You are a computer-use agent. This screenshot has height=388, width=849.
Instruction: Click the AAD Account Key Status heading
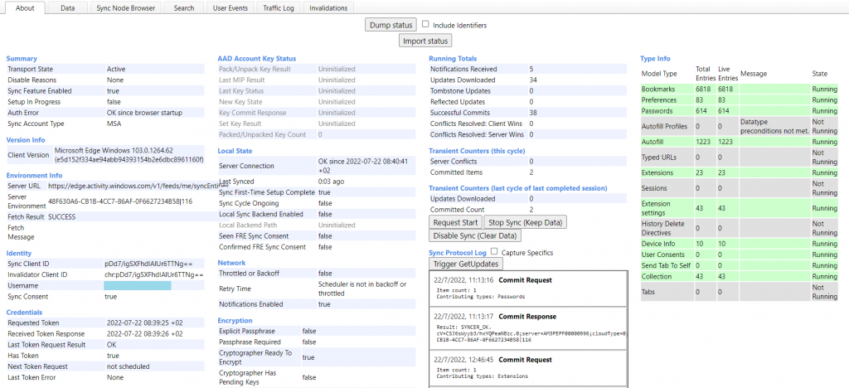(x=257, y=58)
